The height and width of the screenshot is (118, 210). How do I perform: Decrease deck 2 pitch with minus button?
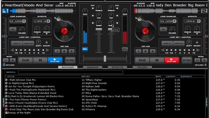pos(197,60)
